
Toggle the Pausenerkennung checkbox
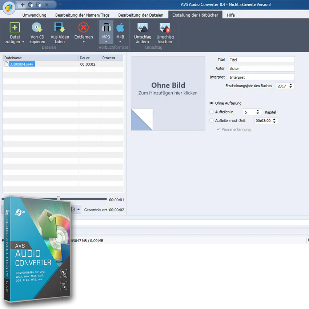218,129
